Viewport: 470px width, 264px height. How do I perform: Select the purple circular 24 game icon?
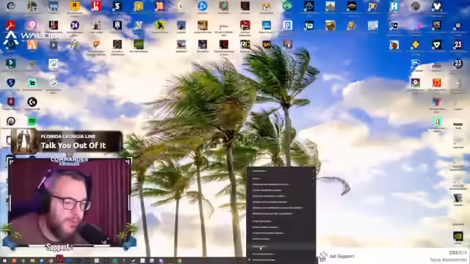(x=75, y=25)
